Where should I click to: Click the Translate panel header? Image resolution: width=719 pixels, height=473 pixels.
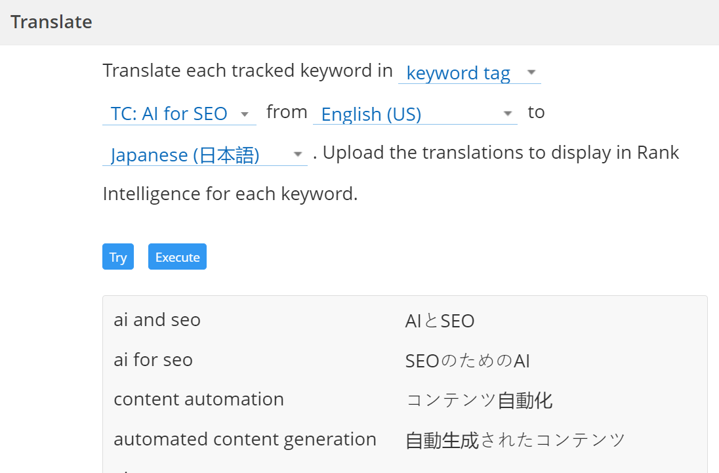coord(51,22)
